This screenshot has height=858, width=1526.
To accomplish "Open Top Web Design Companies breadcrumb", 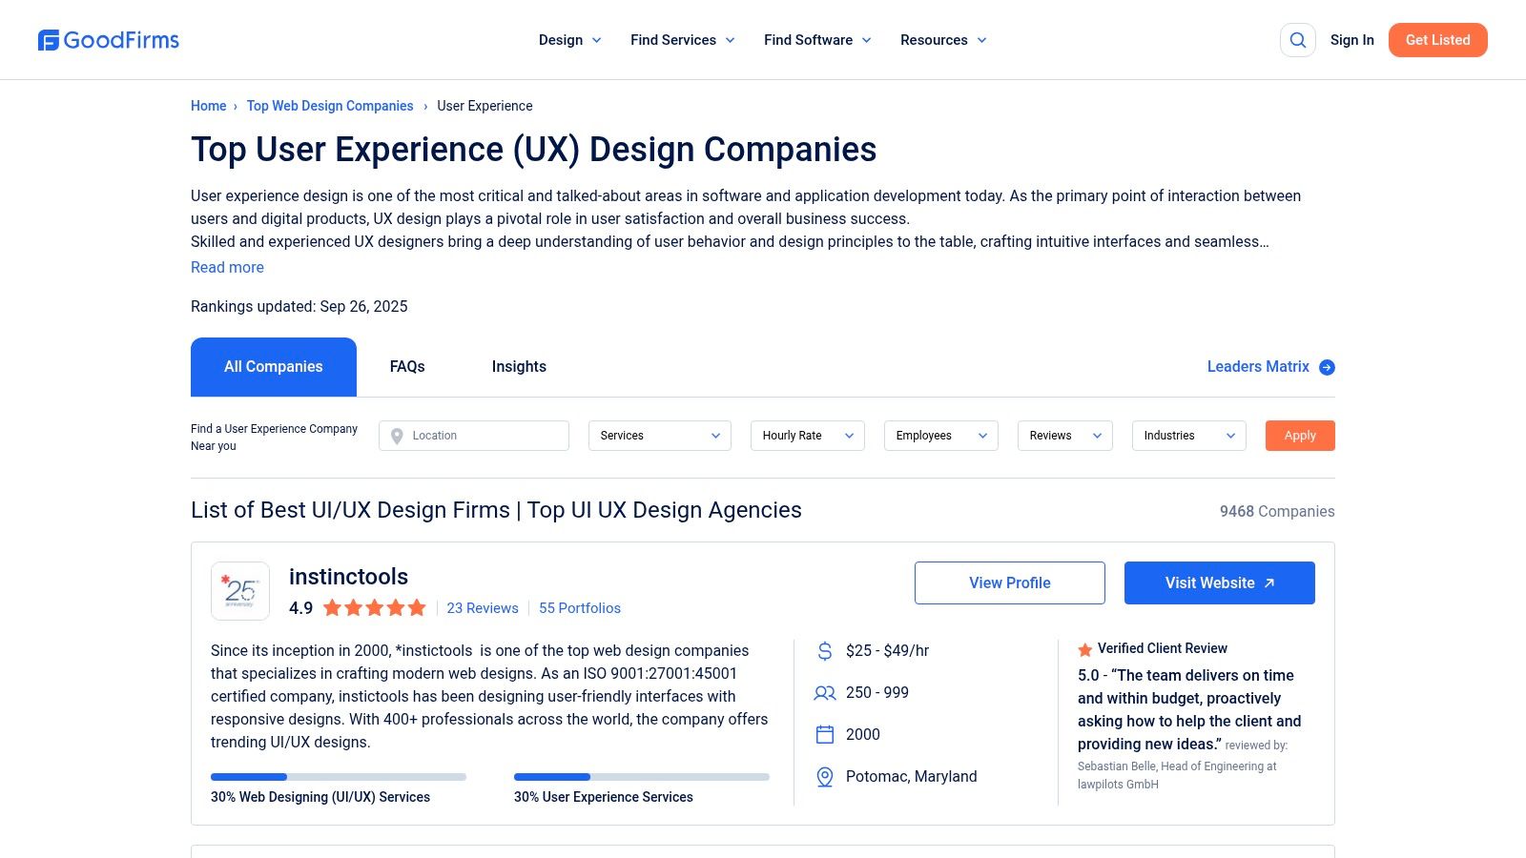I will [330, 106].
